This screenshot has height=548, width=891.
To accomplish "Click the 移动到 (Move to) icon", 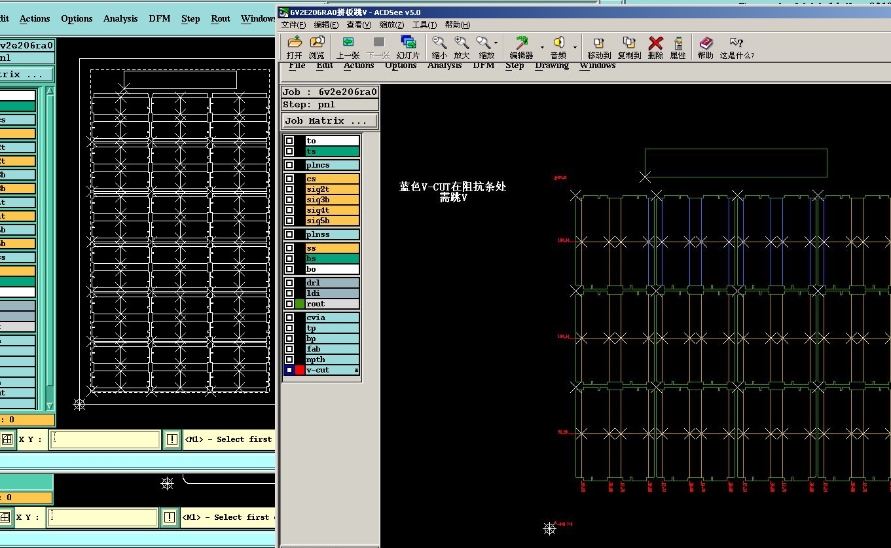I will click(x=598, y=43).
